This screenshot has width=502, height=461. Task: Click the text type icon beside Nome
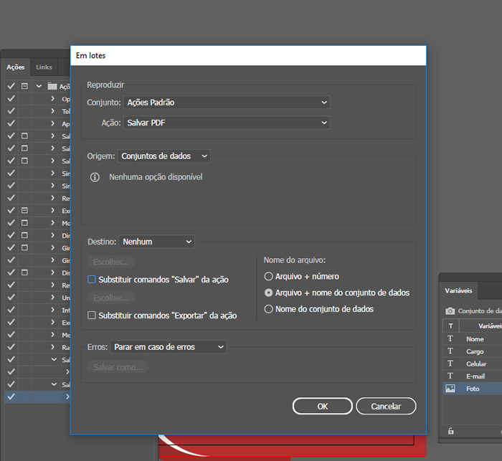[450, 339]
